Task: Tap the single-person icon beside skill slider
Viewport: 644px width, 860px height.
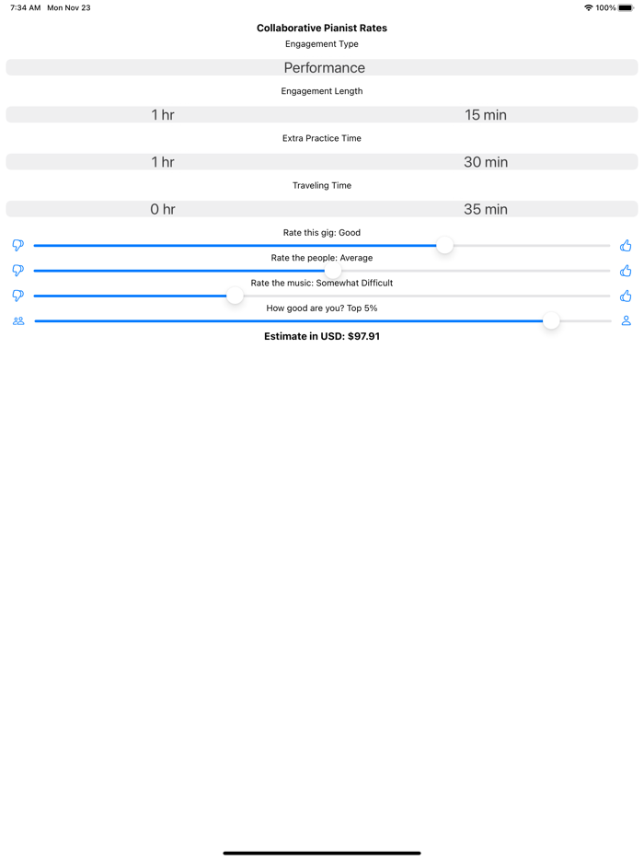Action: (626, 321)
